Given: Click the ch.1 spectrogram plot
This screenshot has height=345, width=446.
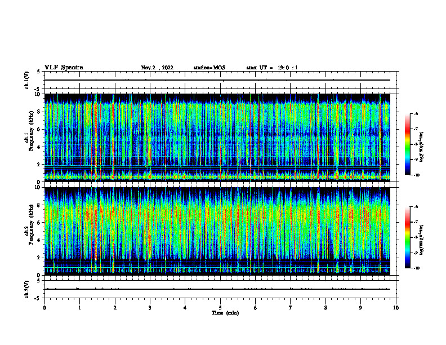Looking at the screenshot, I should [x=217, y=138].
